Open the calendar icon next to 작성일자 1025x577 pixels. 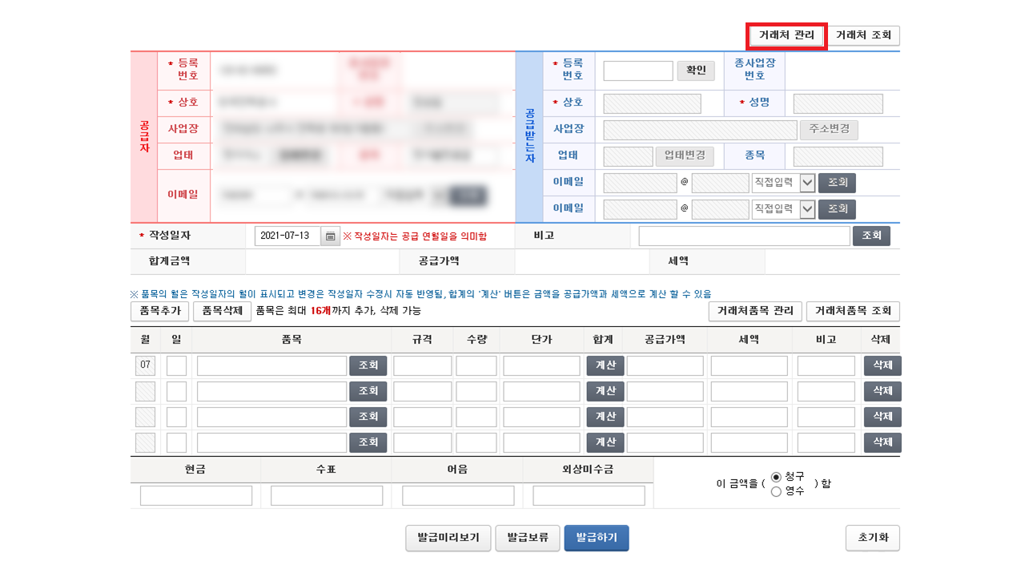(331, 236)
